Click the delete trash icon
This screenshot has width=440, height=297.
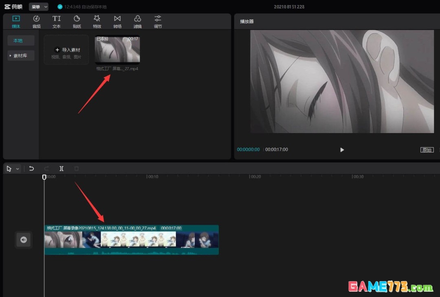(76, 168)
